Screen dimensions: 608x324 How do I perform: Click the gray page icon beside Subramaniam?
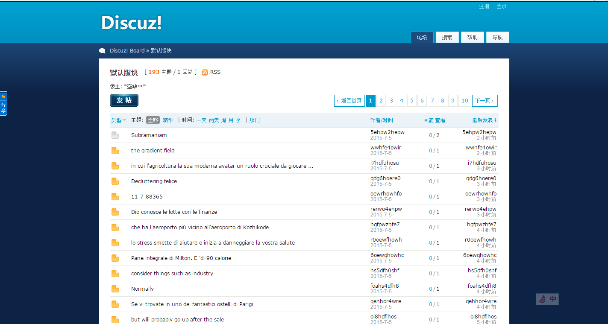click(115, 135)
